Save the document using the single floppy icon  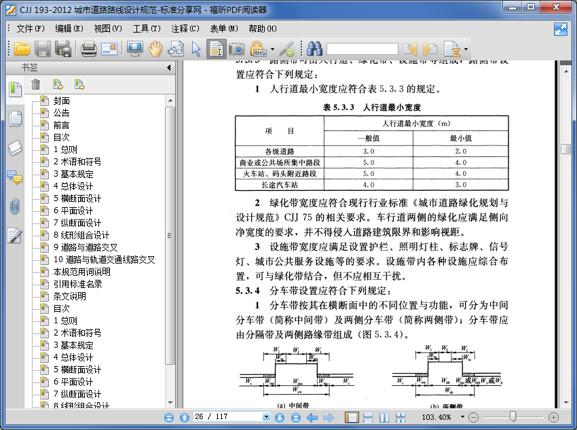[x=43, y=49]
